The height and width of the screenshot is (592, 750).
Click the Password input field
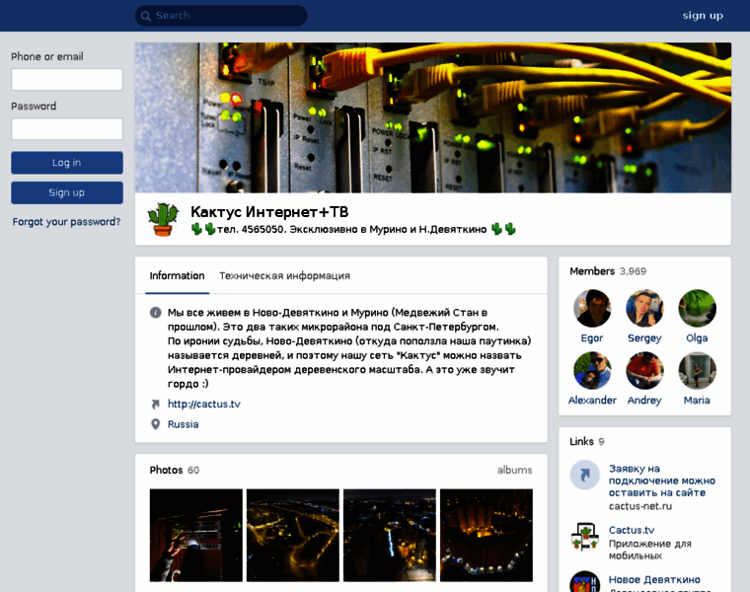tap(67, 129)
